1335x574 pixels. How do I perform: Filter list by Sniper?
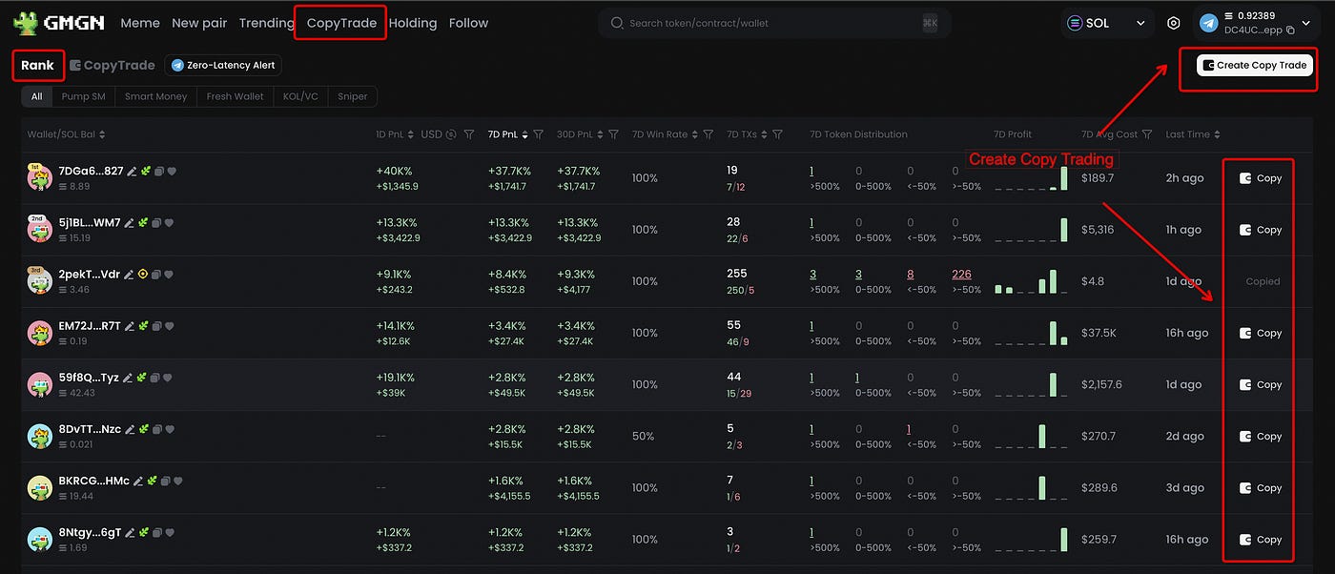pyautogui.click(x=353, y=96)
